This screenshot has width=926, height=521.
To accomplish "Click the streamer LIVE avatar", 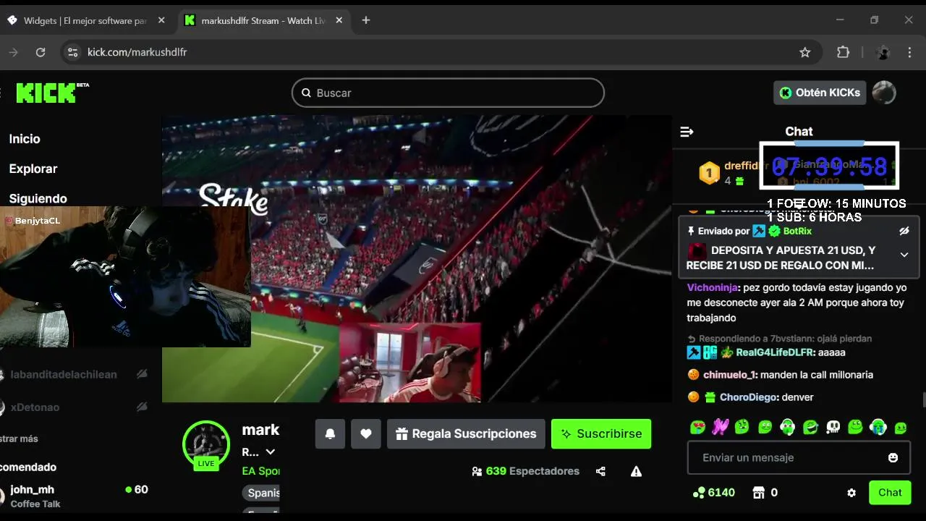I will (x=206, y=445).
